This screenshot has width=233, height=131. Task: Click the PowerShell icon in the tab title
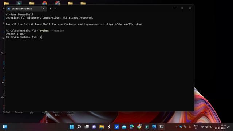(x=9, y=9)
